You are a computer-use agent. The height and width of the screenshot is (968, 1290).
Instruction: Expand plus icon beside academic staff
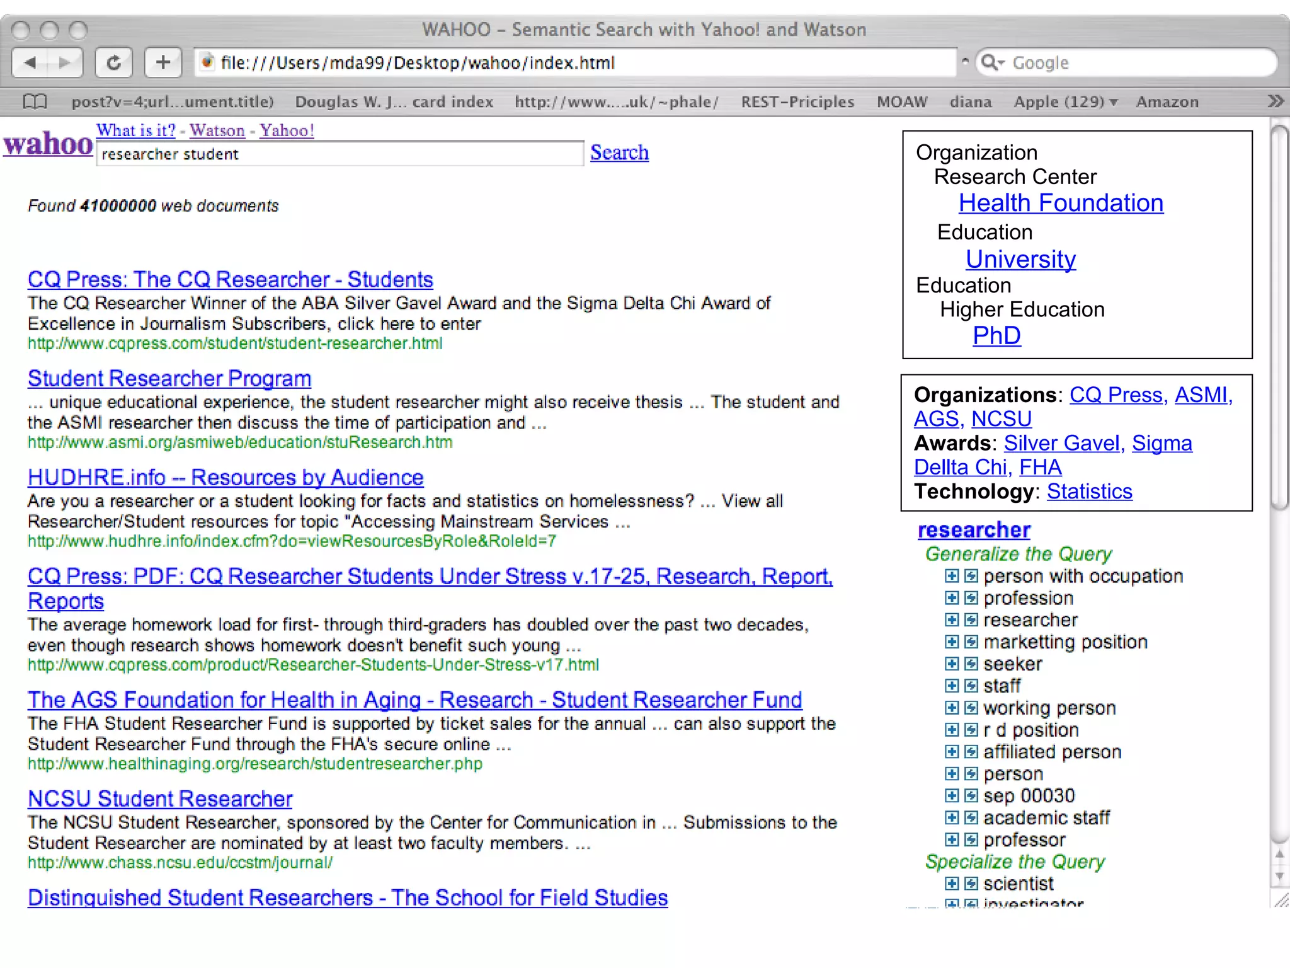pyautogui.click(x=952, y=818)
